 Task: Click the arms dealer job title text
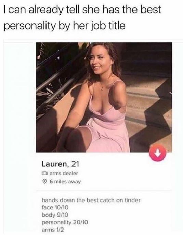click(x=64, y=174)
